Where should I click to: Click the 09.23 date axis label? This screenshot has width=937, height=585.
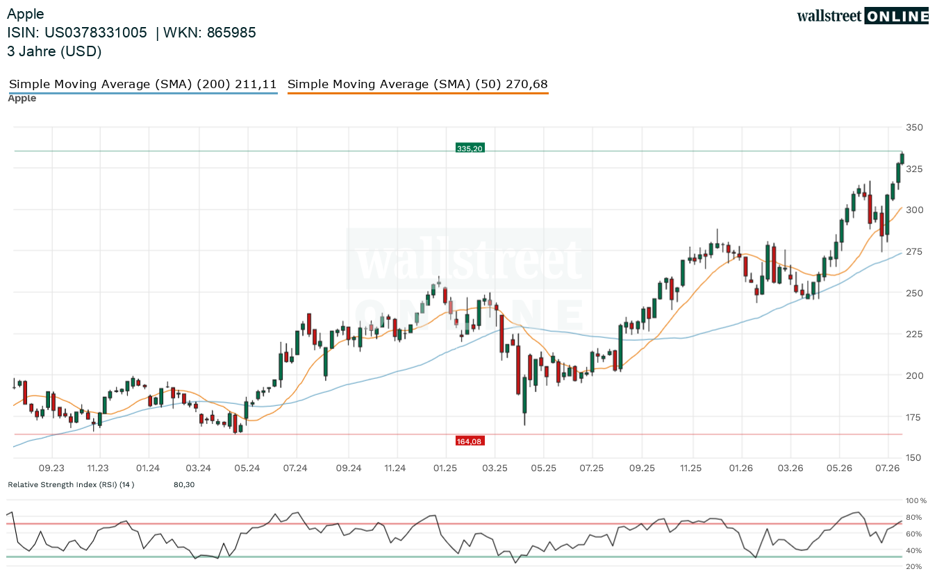(x=51, y=468)
